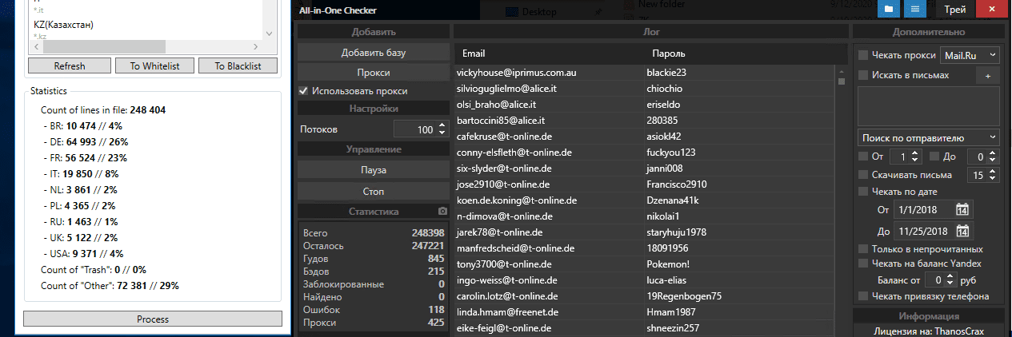Screen dimensions: 1012x337
Task: Select row linda.hmam@freenet.de
Action: pyautogui.click(x=644, y=312)
